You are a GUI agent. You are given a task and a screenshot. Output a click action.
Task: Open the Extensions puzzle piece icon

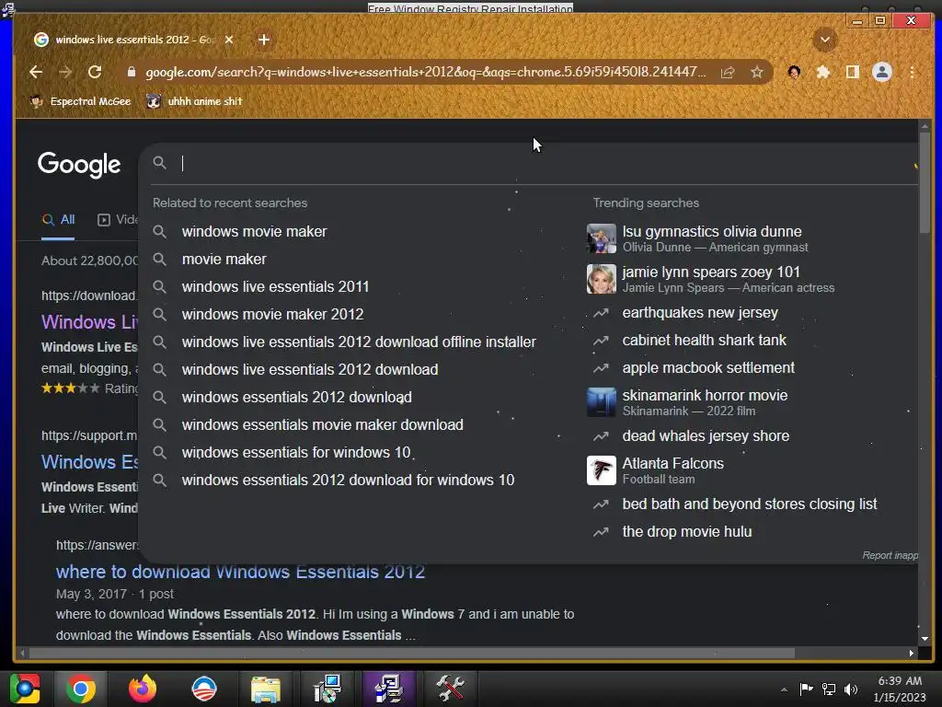[823, 72]
